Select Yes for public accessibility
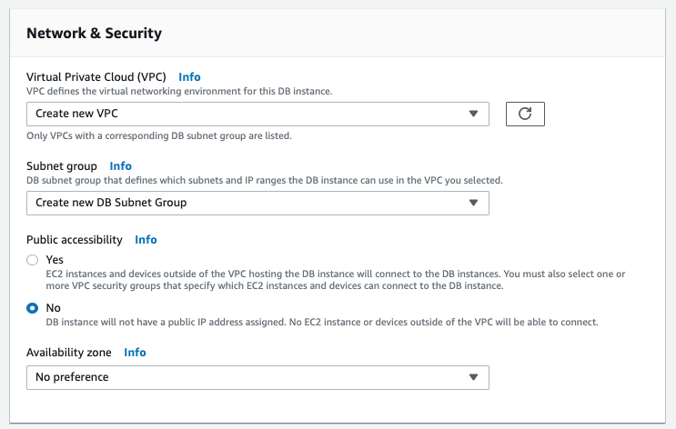 [33, 260]
